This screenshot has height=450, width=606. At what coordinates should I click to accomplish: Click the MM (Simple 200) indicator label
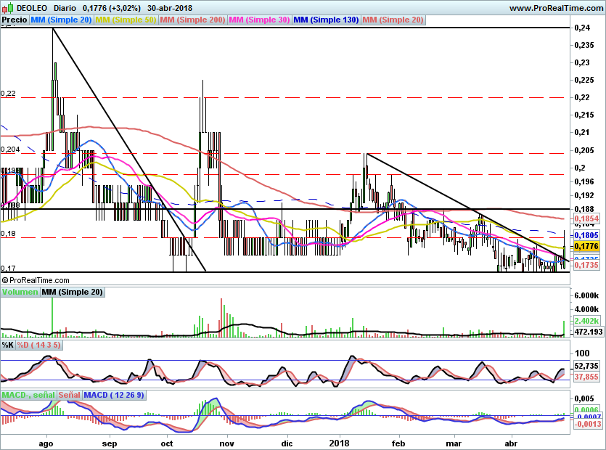click(192, 20)
